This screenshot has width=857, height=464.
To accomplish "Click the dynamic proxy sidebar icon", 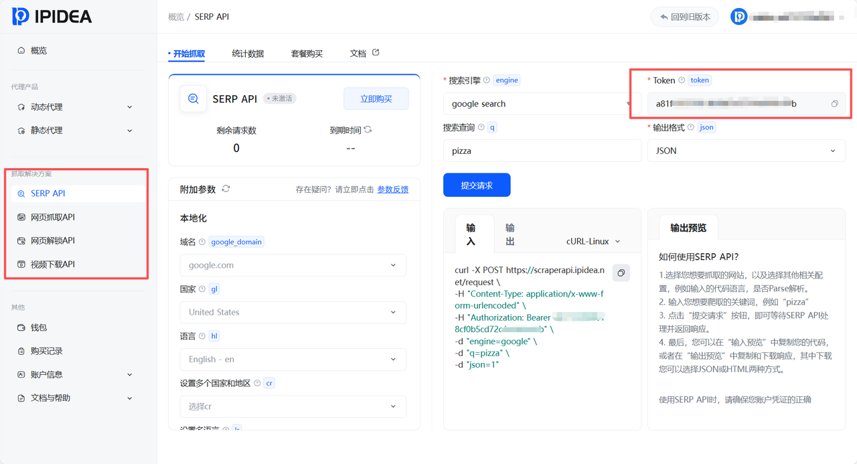I will pos(21,107).
